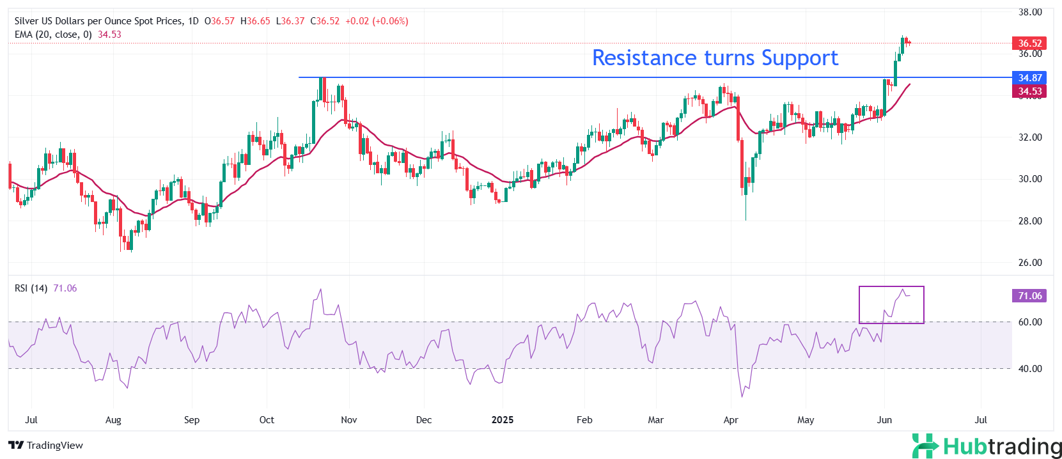Click the Apr label on time axis

click(730, 420)
